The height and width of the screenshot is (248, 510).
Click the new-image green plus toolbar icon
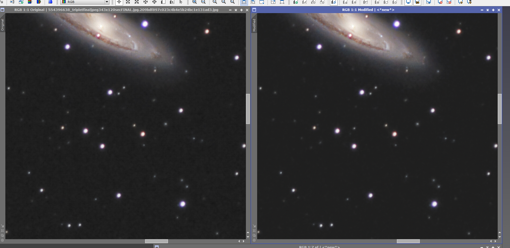(21, 2)
